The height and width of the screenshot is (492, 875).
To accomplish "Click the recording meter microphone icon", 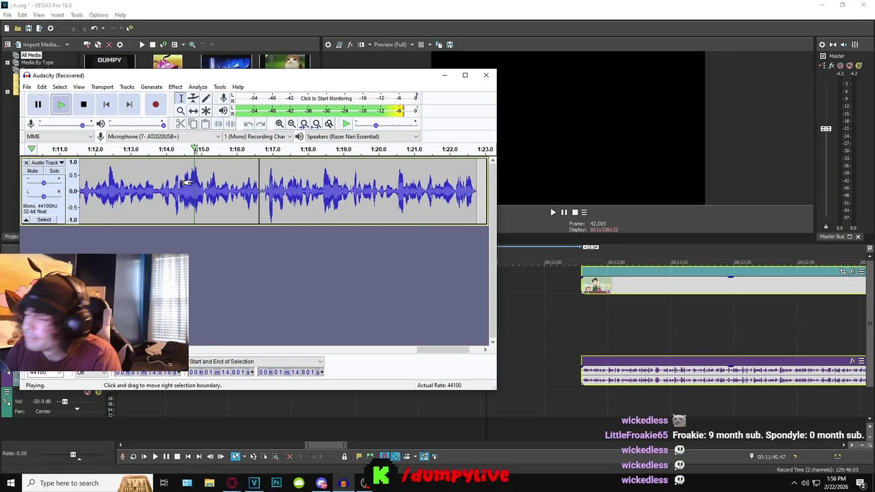I will [223, 98].
